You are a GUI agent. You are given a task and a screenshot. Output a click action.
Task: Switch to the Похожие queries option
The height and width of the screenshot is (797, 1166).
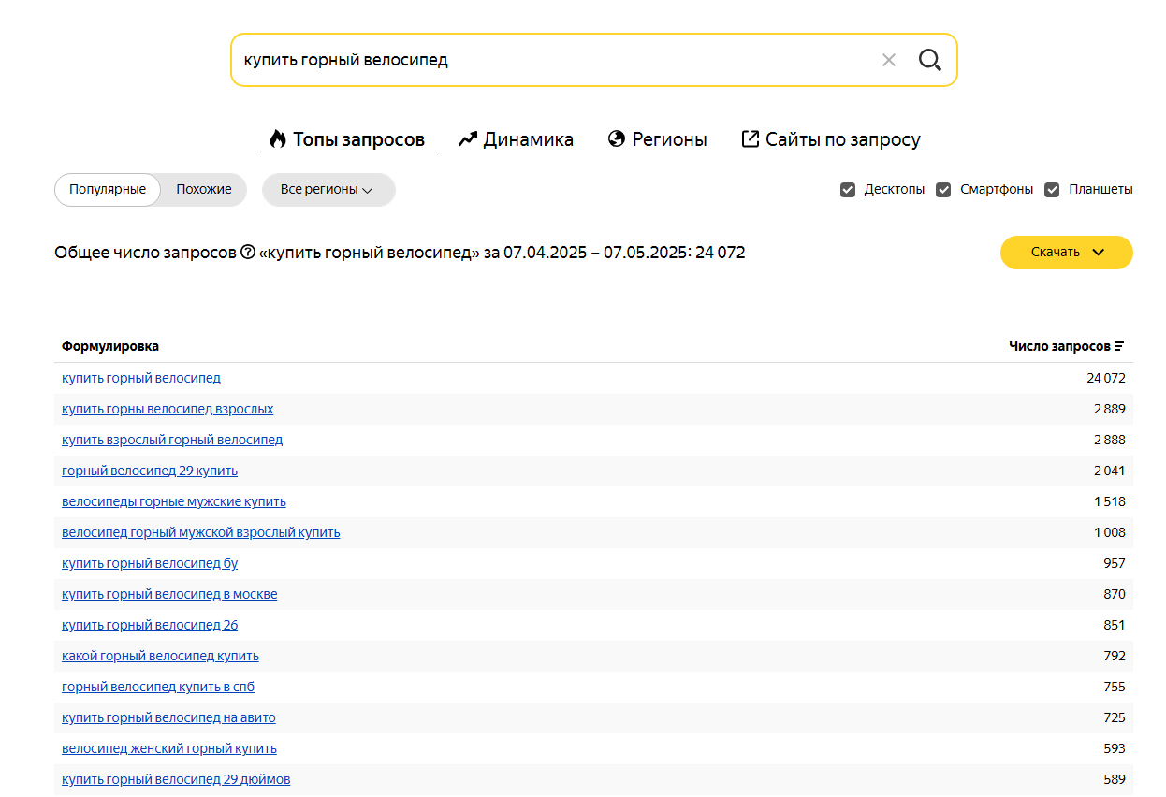pos(204,190)
